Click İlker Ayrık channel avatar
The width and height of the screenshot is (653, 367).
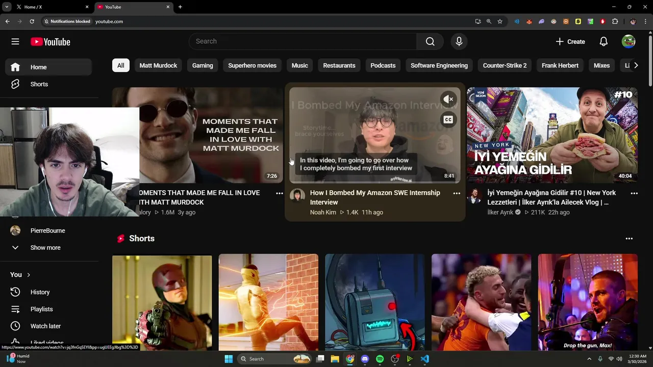(474, 196)
